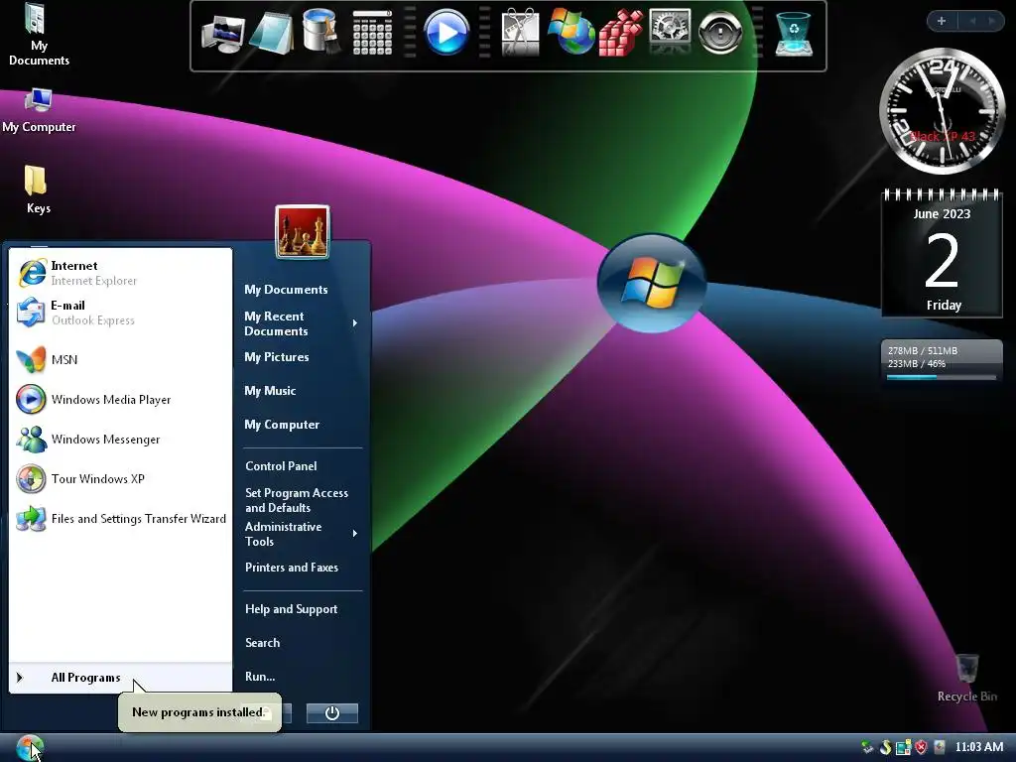The height and width of the screenshot is (762, 1016).
Task: Open the My Computer icon in the top dock
Action: click(223, 34)
